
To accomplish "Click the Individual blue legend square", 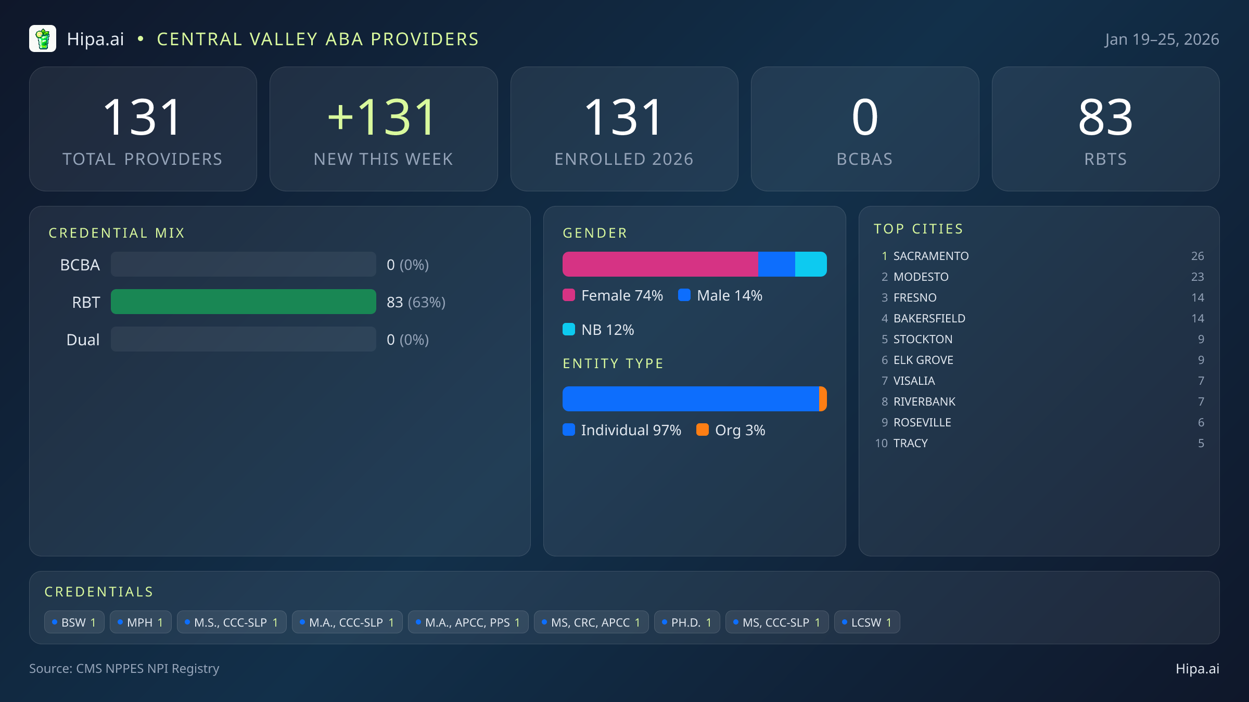I will [x=569, y=430].
